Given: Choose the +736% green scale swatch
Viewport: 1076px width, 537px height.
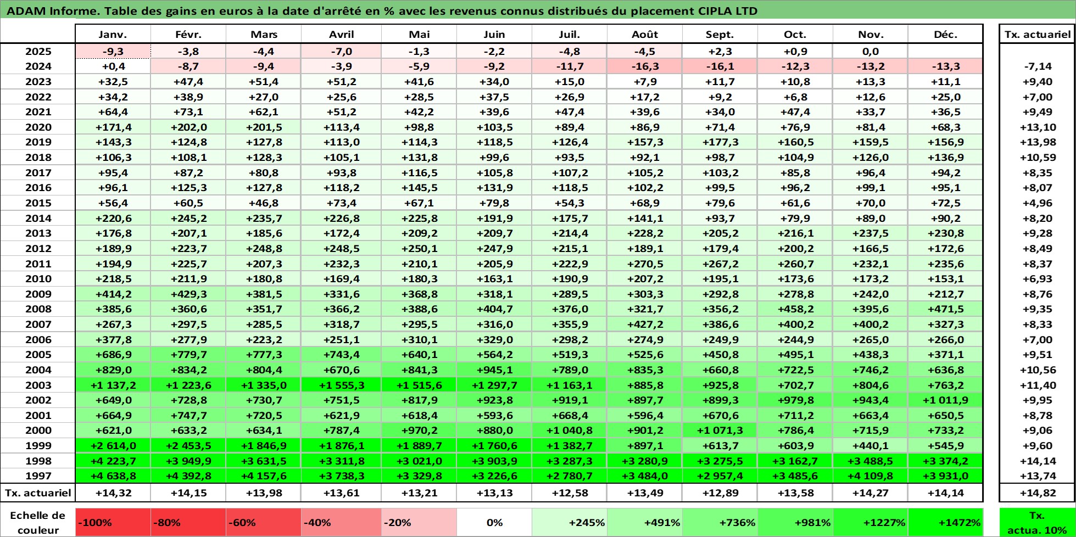Looking at the screenshot, I should pos(720,523).
